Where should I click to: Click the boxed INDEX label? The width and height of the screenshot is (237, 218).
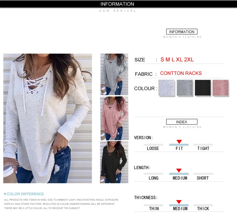pyautogui.click(x=182, y=122)
